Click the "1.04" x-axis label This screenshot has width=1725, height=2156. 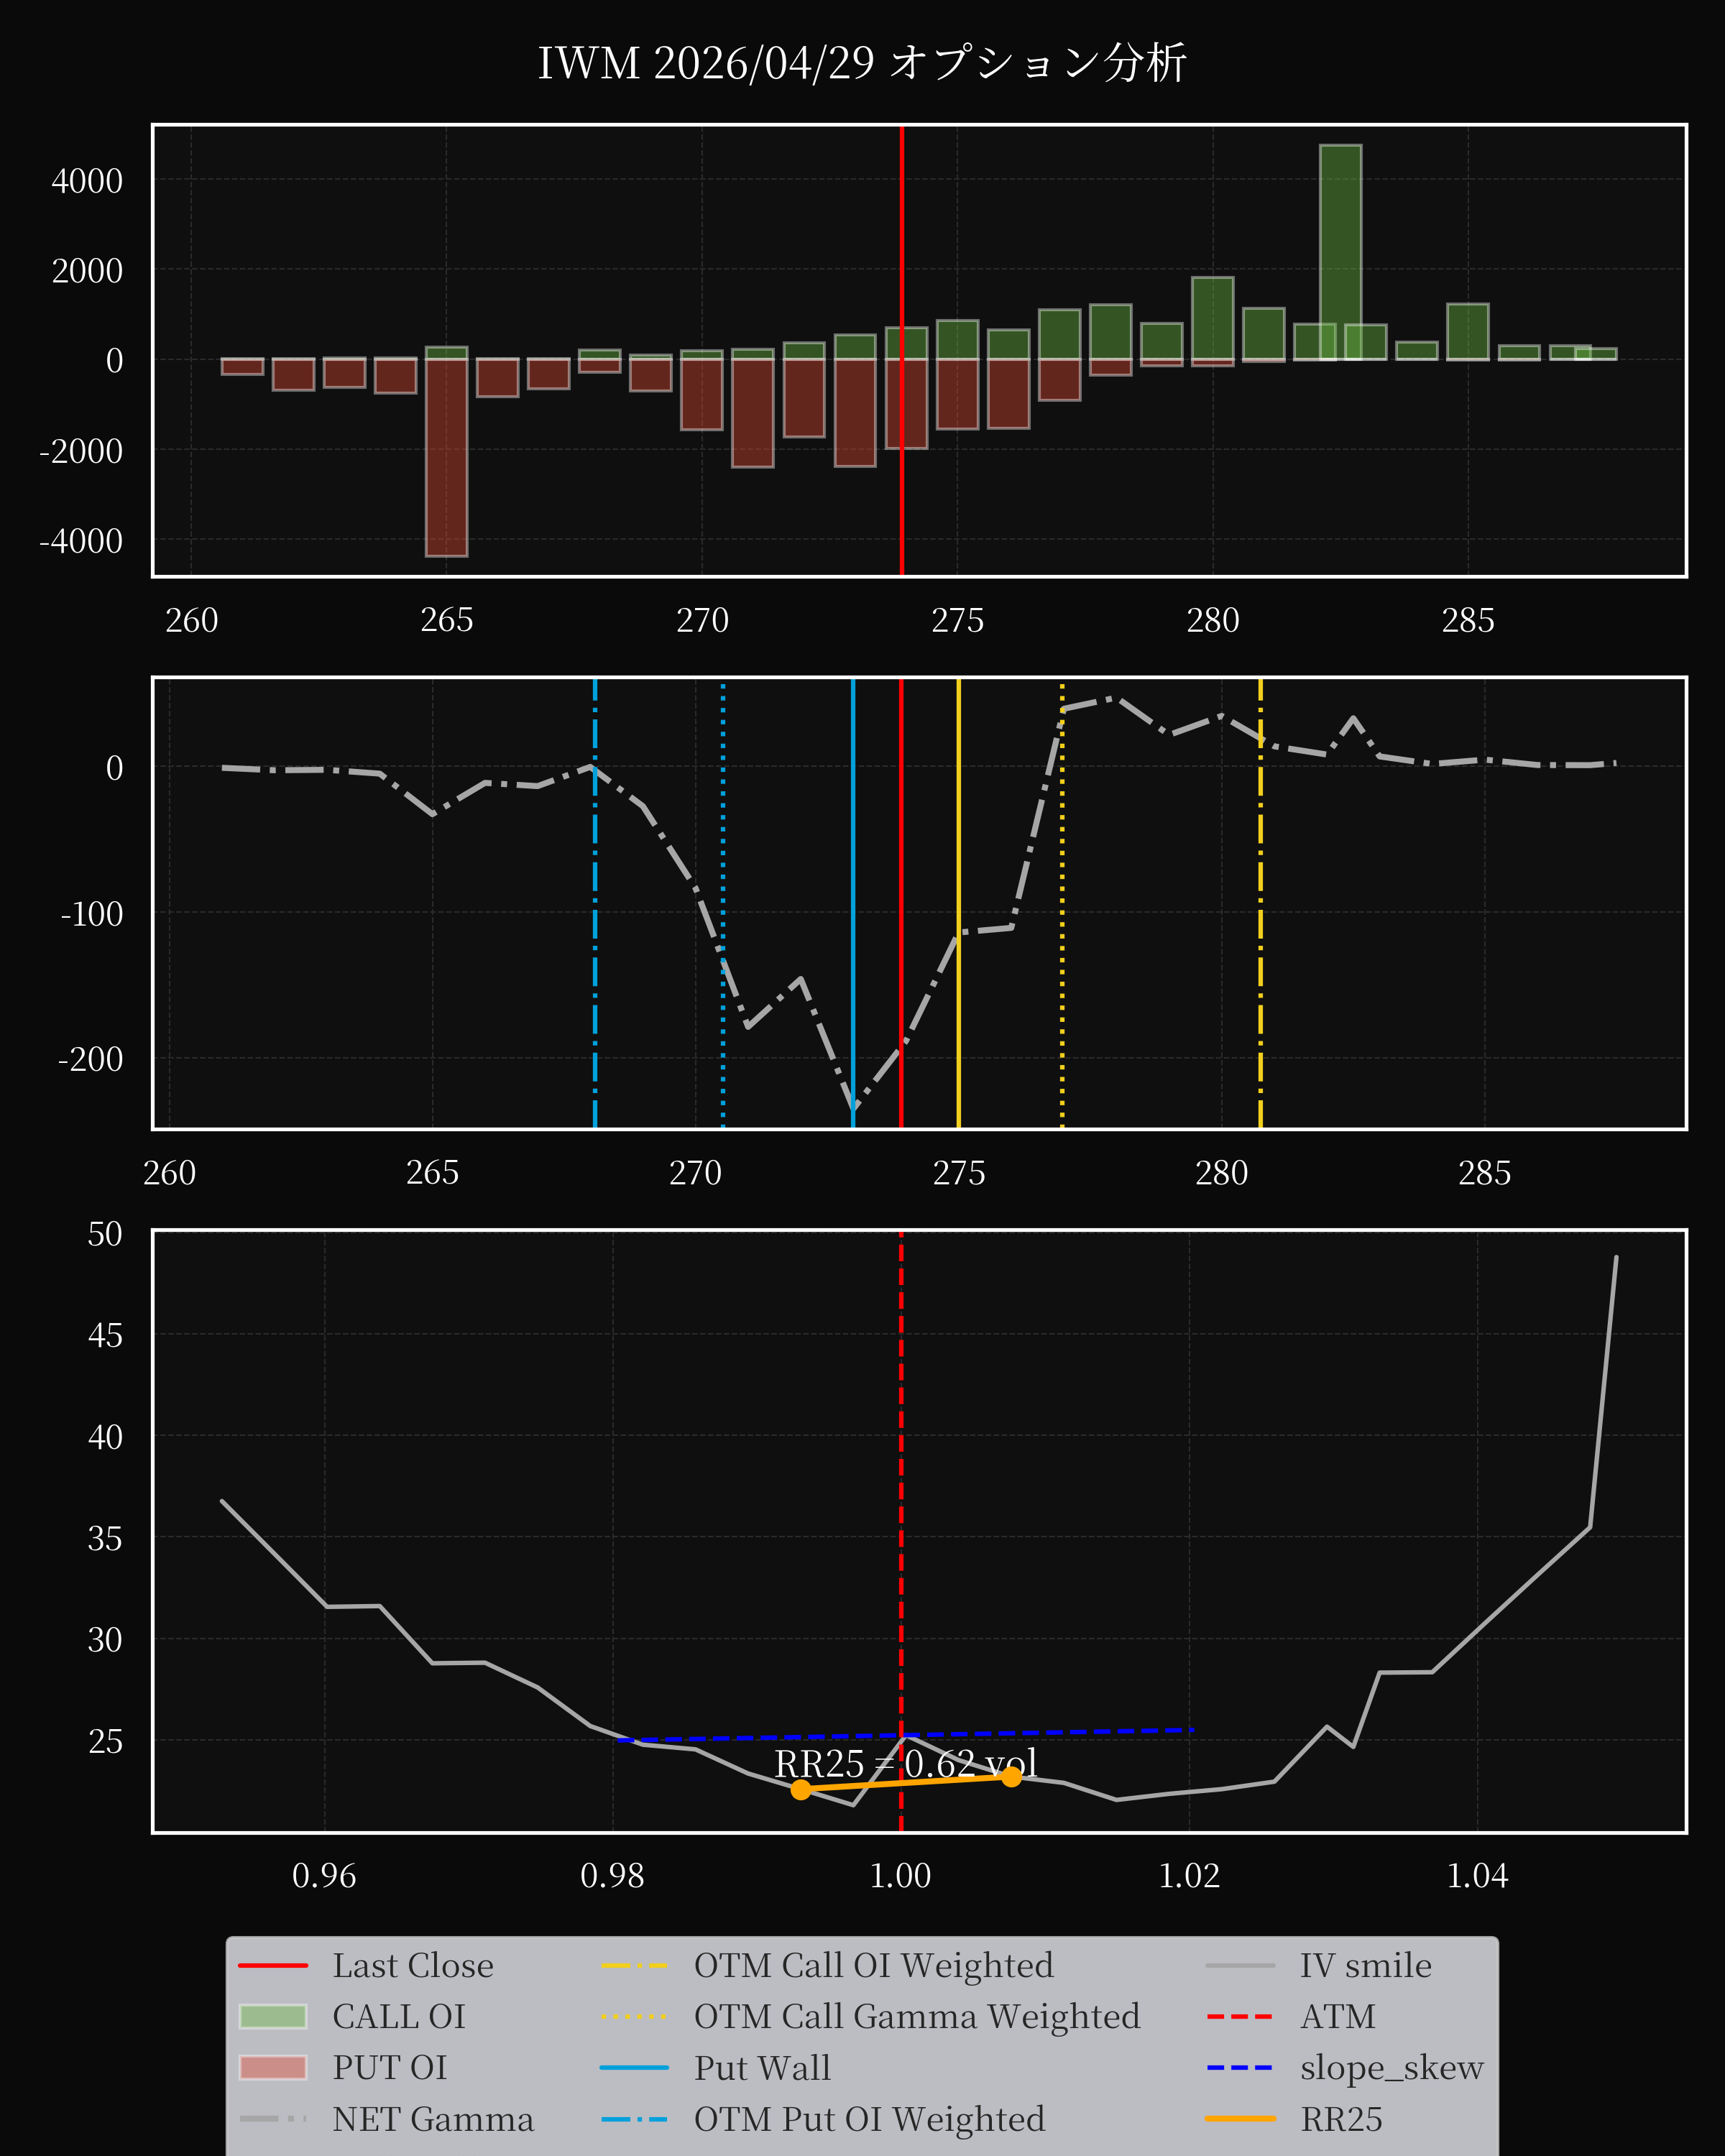coord(1477,1875)
